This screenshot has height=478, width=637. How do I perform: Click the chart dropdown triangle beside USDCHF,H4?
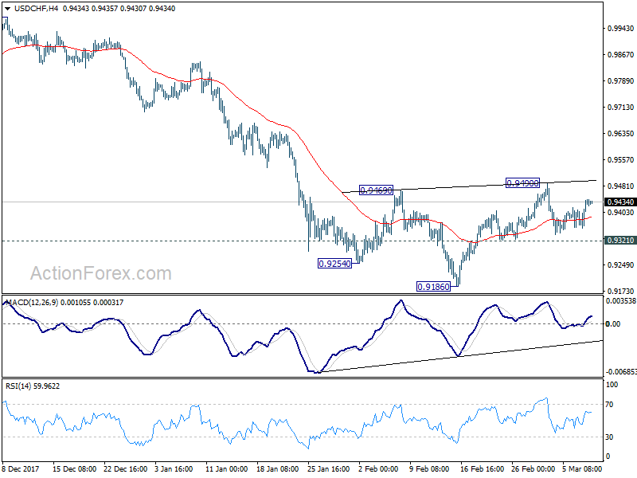[8, 8]
